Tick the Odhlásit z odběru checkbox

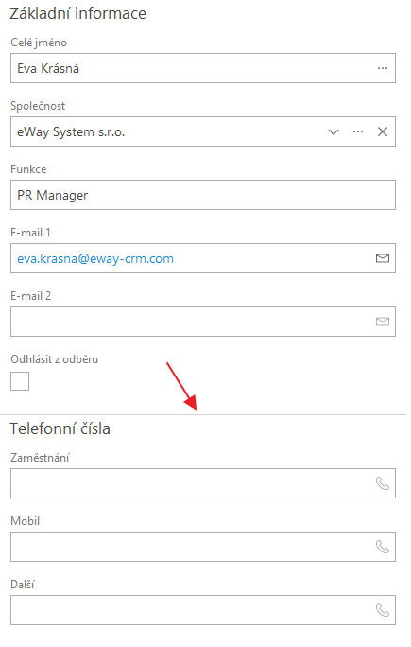(x=20, y=381)
